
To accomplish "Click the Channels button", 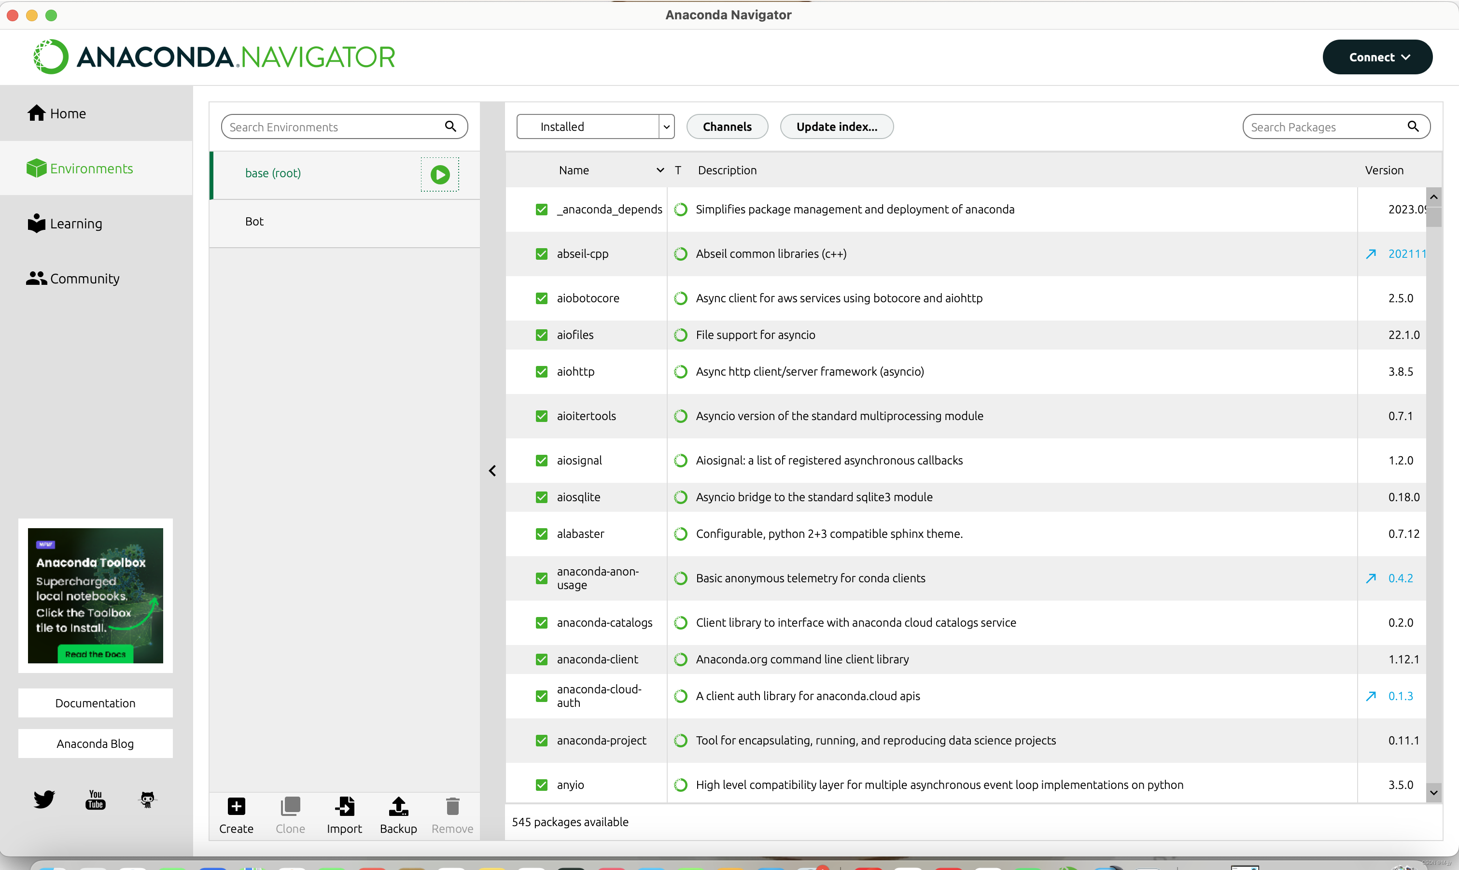I will tap(727, 126).
